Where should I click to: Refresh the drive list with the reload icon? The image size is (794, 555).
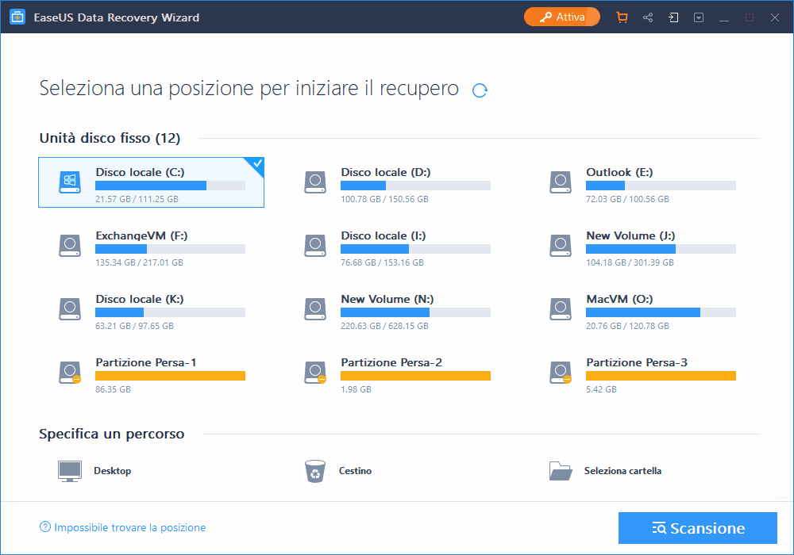pyautogui.click(x=480, y=90)
